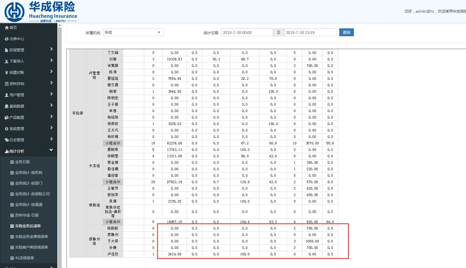The image size is (466, 268).
Task: Click the 木渎组 group cell
Action: [x=94, y=166]
